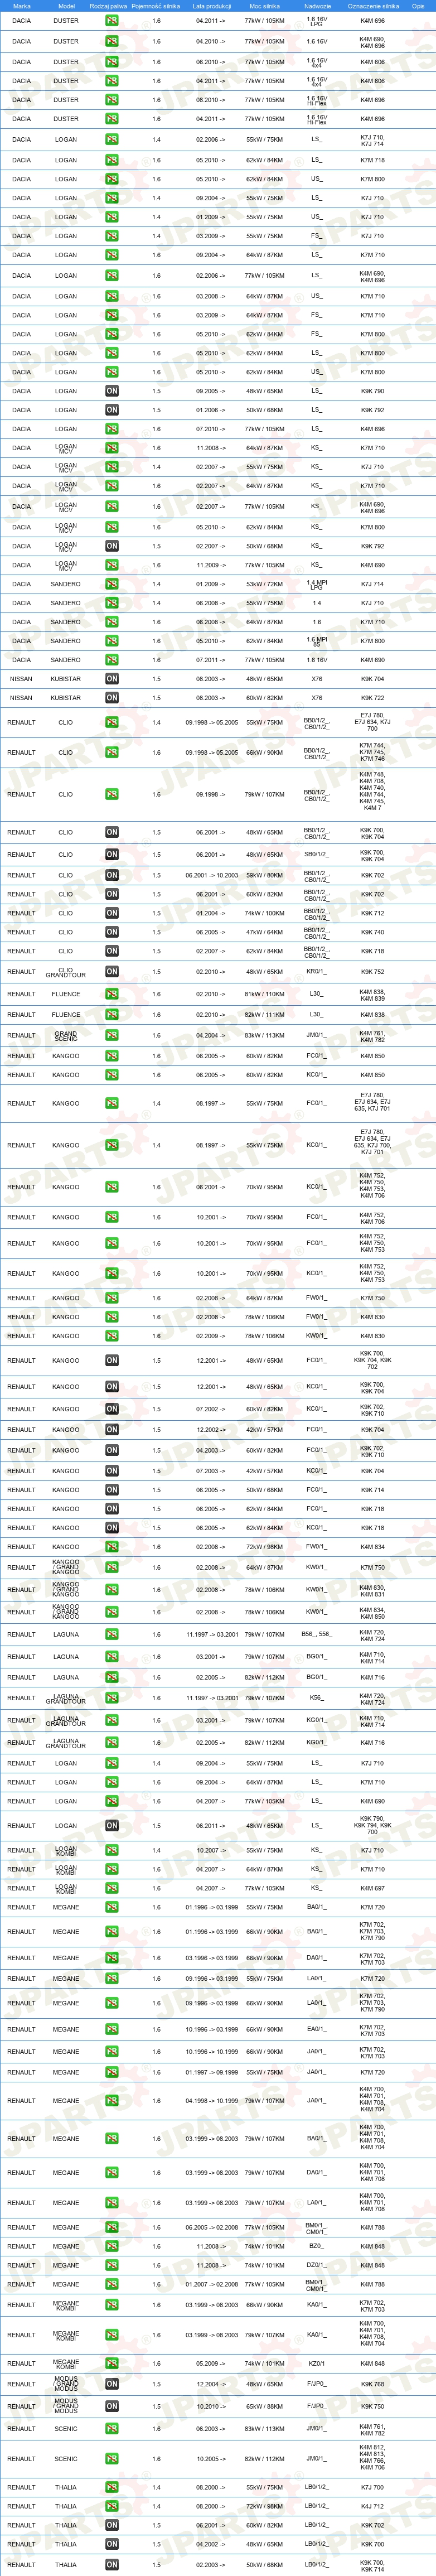Click the 'KR0/1_' body code cell
The height and width of the screenshot is (2576, 436).
pos(316,972)
